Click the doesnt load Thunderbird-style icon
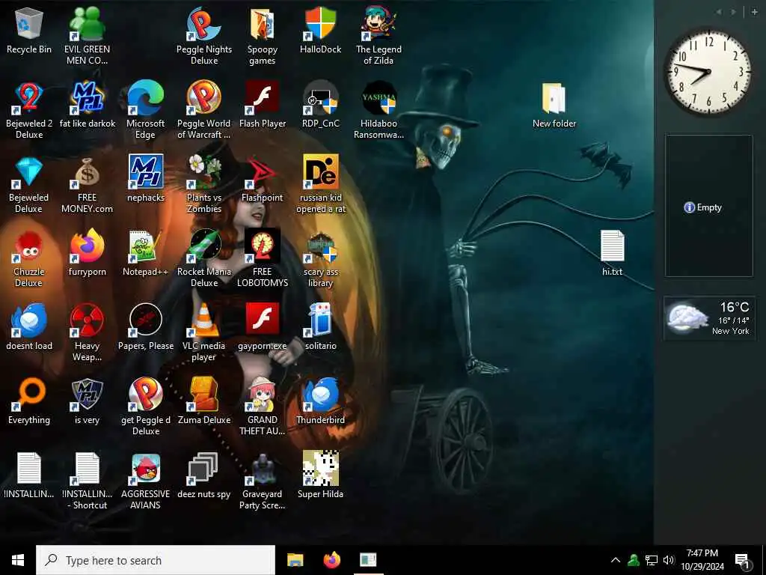 click(29, 328)
